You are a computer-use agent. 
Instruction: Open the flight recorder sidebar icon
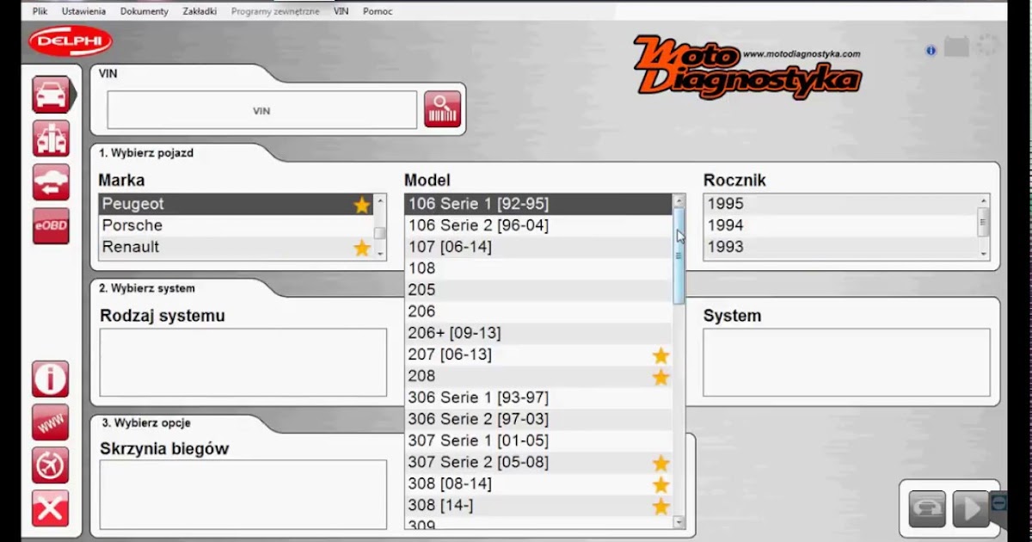[51, 465]
